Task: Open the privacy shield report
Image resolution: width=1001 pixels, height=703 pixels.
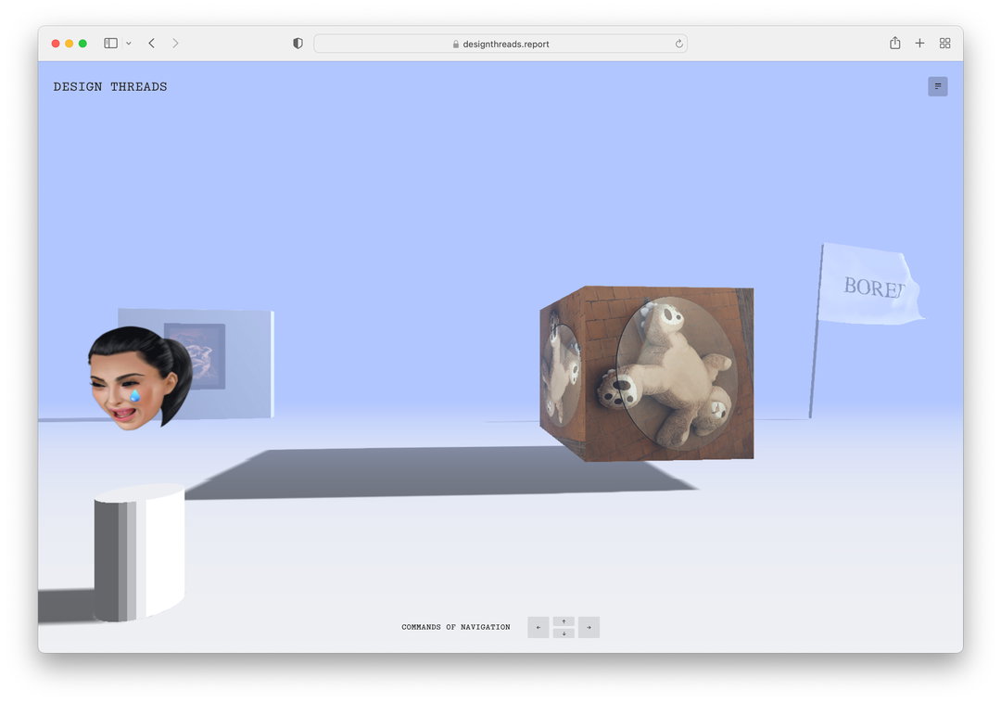Action: (298, 44)
